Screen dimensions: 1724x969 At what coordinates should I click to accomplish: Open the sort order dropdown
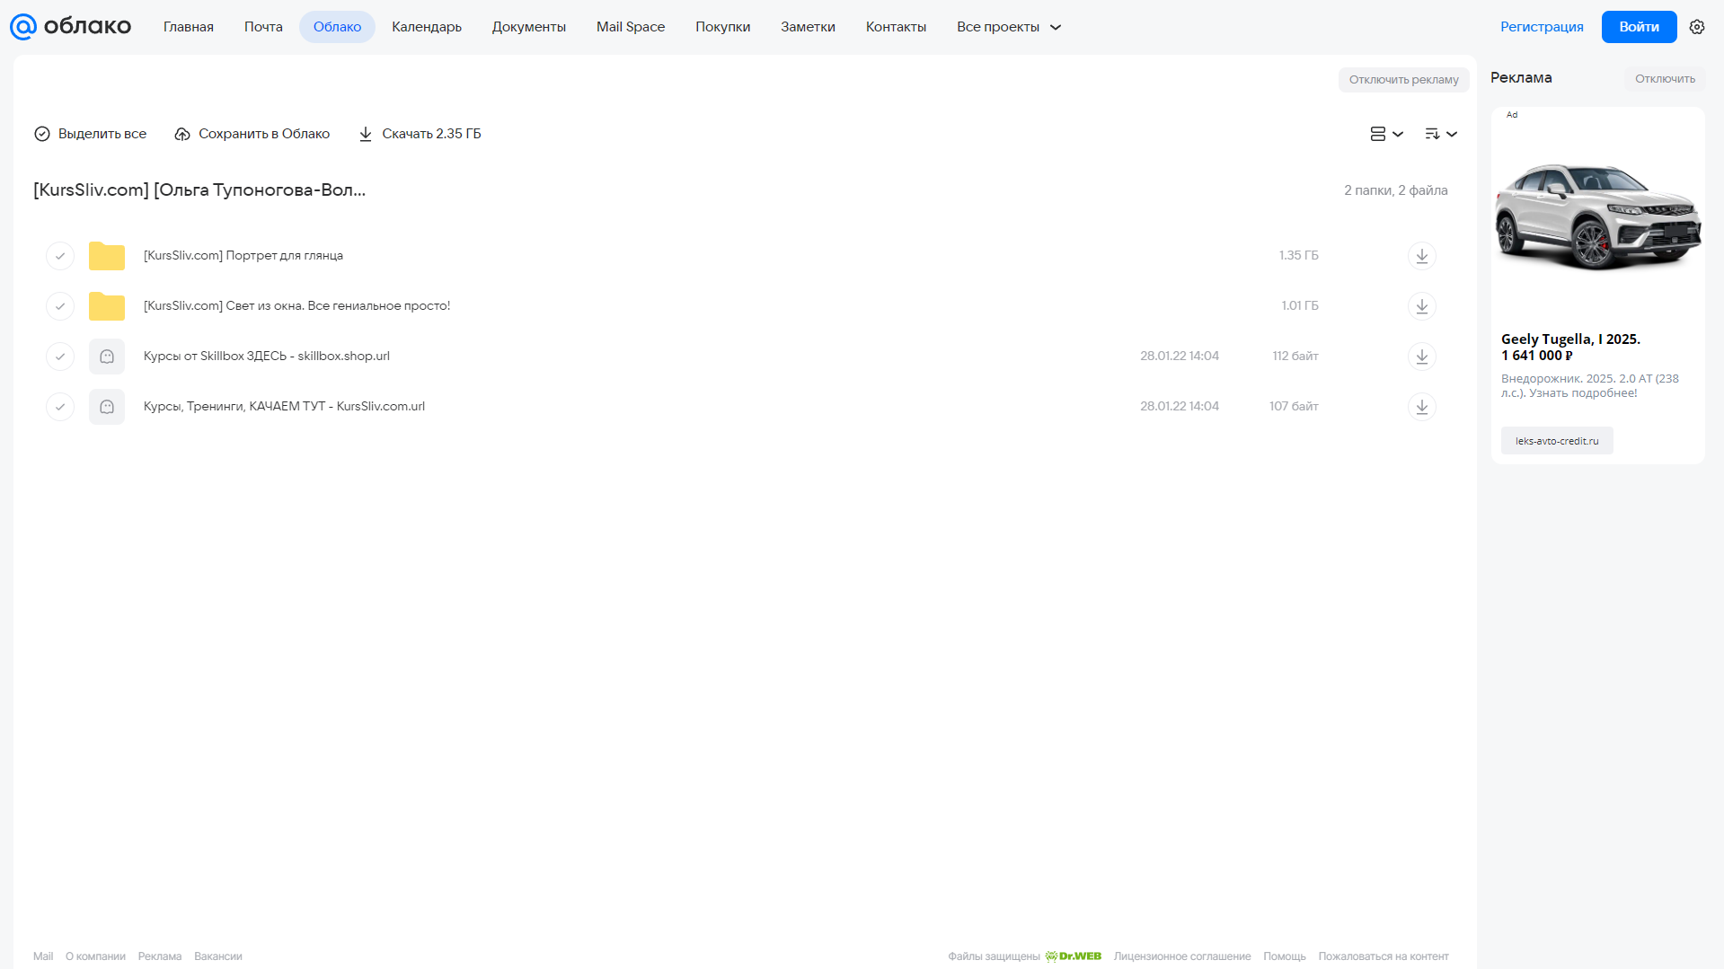[1441, 134]
